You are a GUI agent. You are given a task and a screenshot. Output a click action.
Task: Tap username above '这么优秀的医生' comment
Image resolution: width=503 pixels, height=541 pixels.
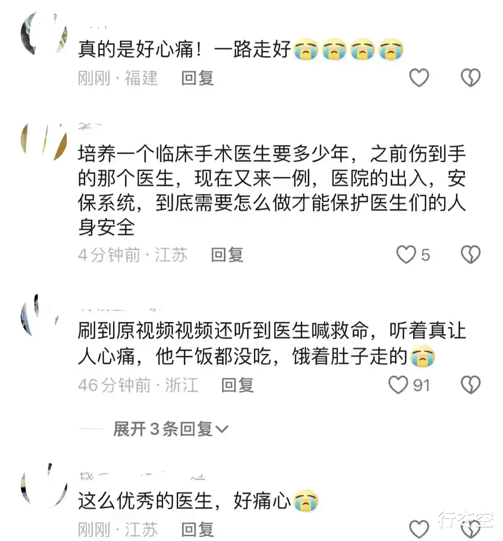click(x=142, y=476)
